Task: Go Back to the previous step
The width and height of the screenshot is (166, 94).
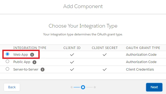Action: coord(12,87)
